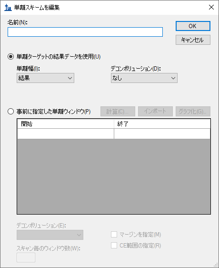Check the マージンを指定(M) checkbox

114,235
